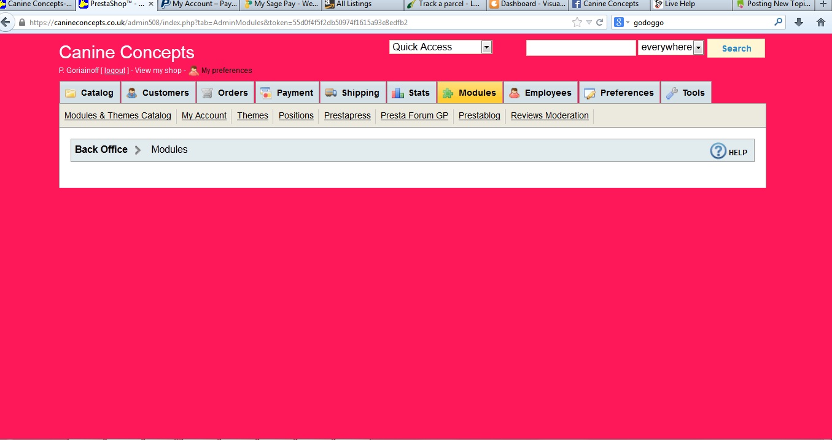Click the Employees person icon
Viewport: 832px width, 440px height.
(x=515, y=93)
